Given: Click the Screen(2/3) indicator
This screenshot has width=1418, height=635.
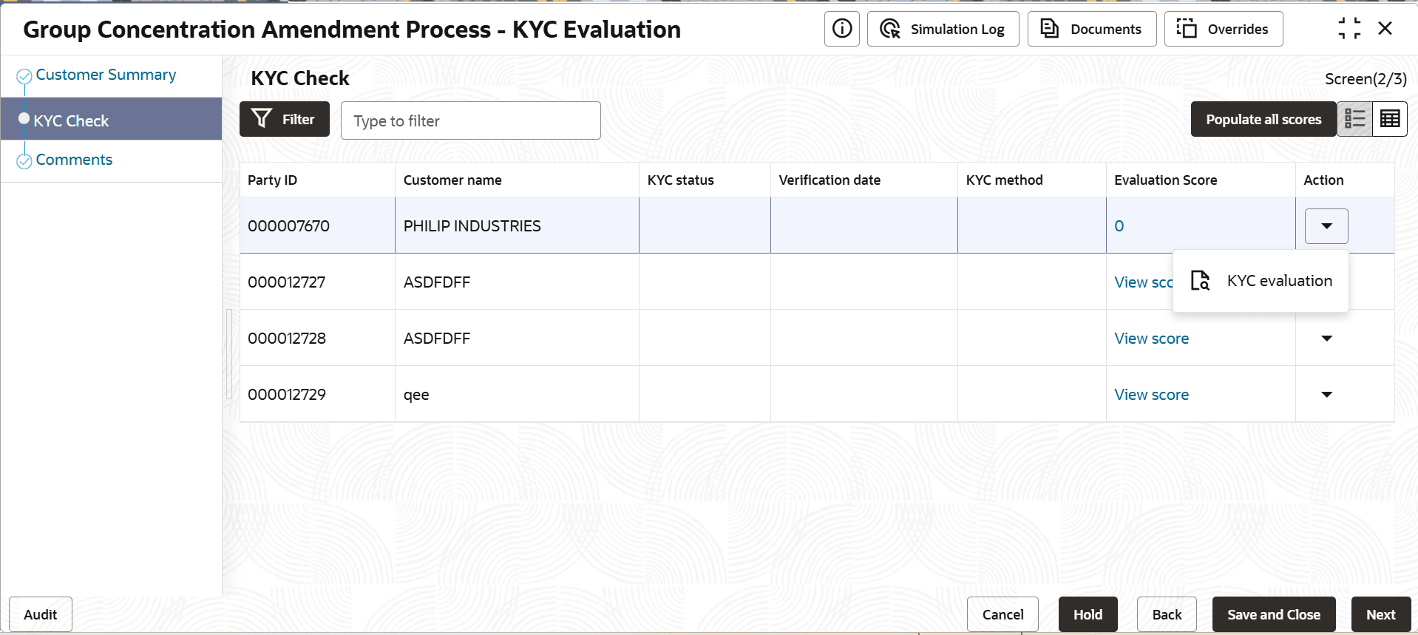Looking at the screenshot, I should click(x=1366, y=79).
